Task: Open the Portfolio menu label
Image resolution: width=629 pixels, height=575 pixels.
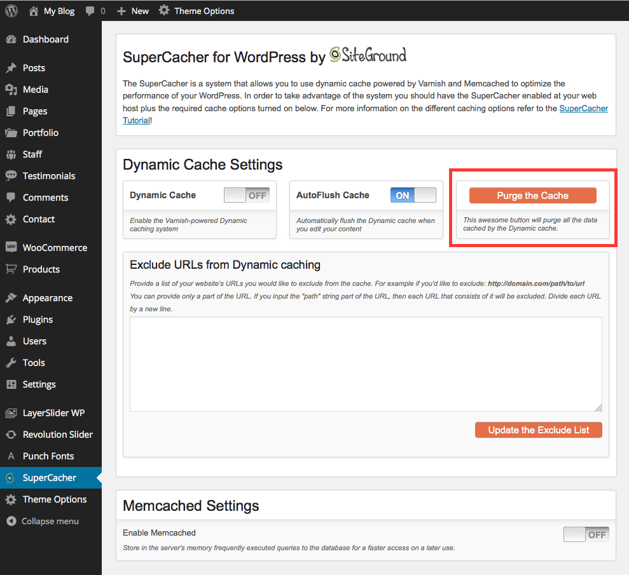Action: (41, 133)
